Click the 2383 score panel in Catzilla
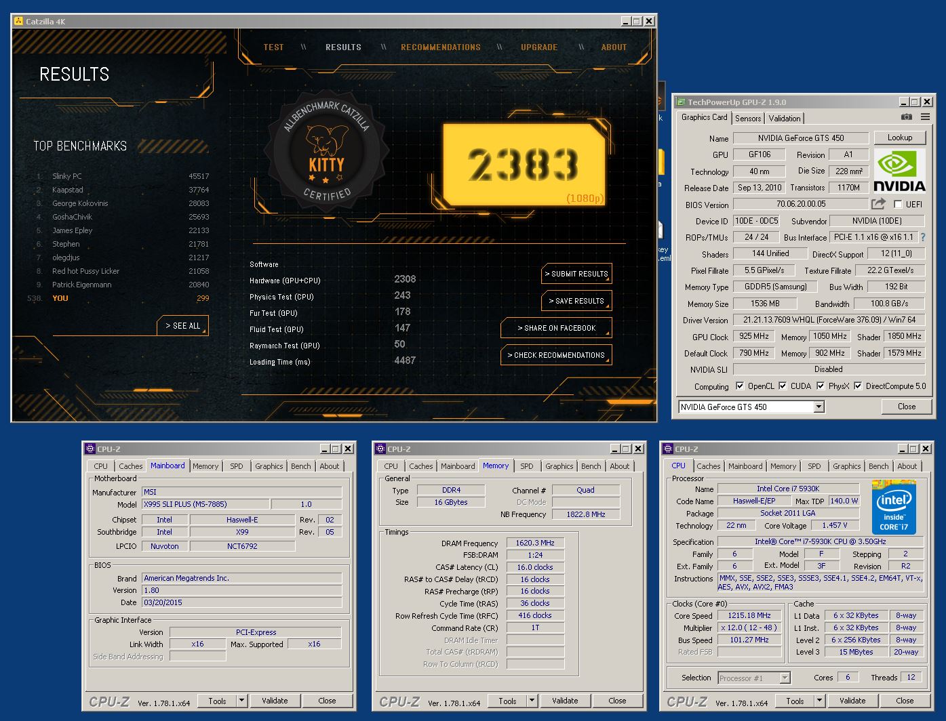This screenshot has height=721, width=946. 524,164
